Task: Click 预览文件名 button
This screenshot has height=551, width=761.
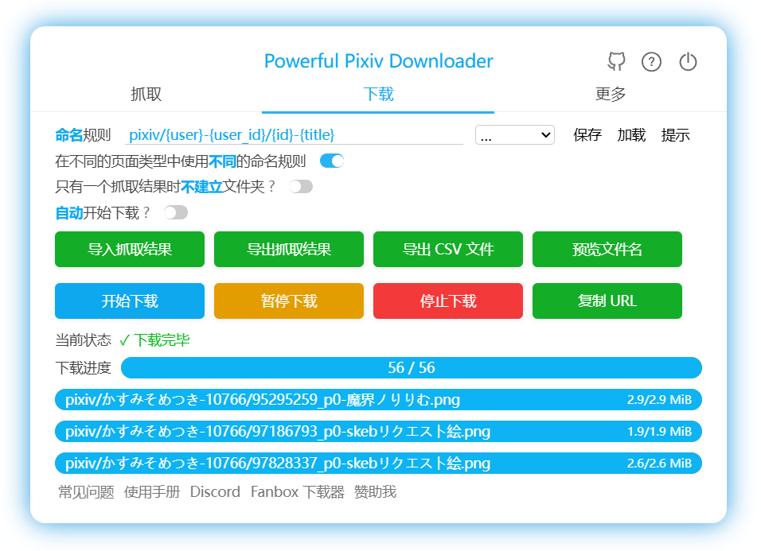Action: tap(607, 249)
